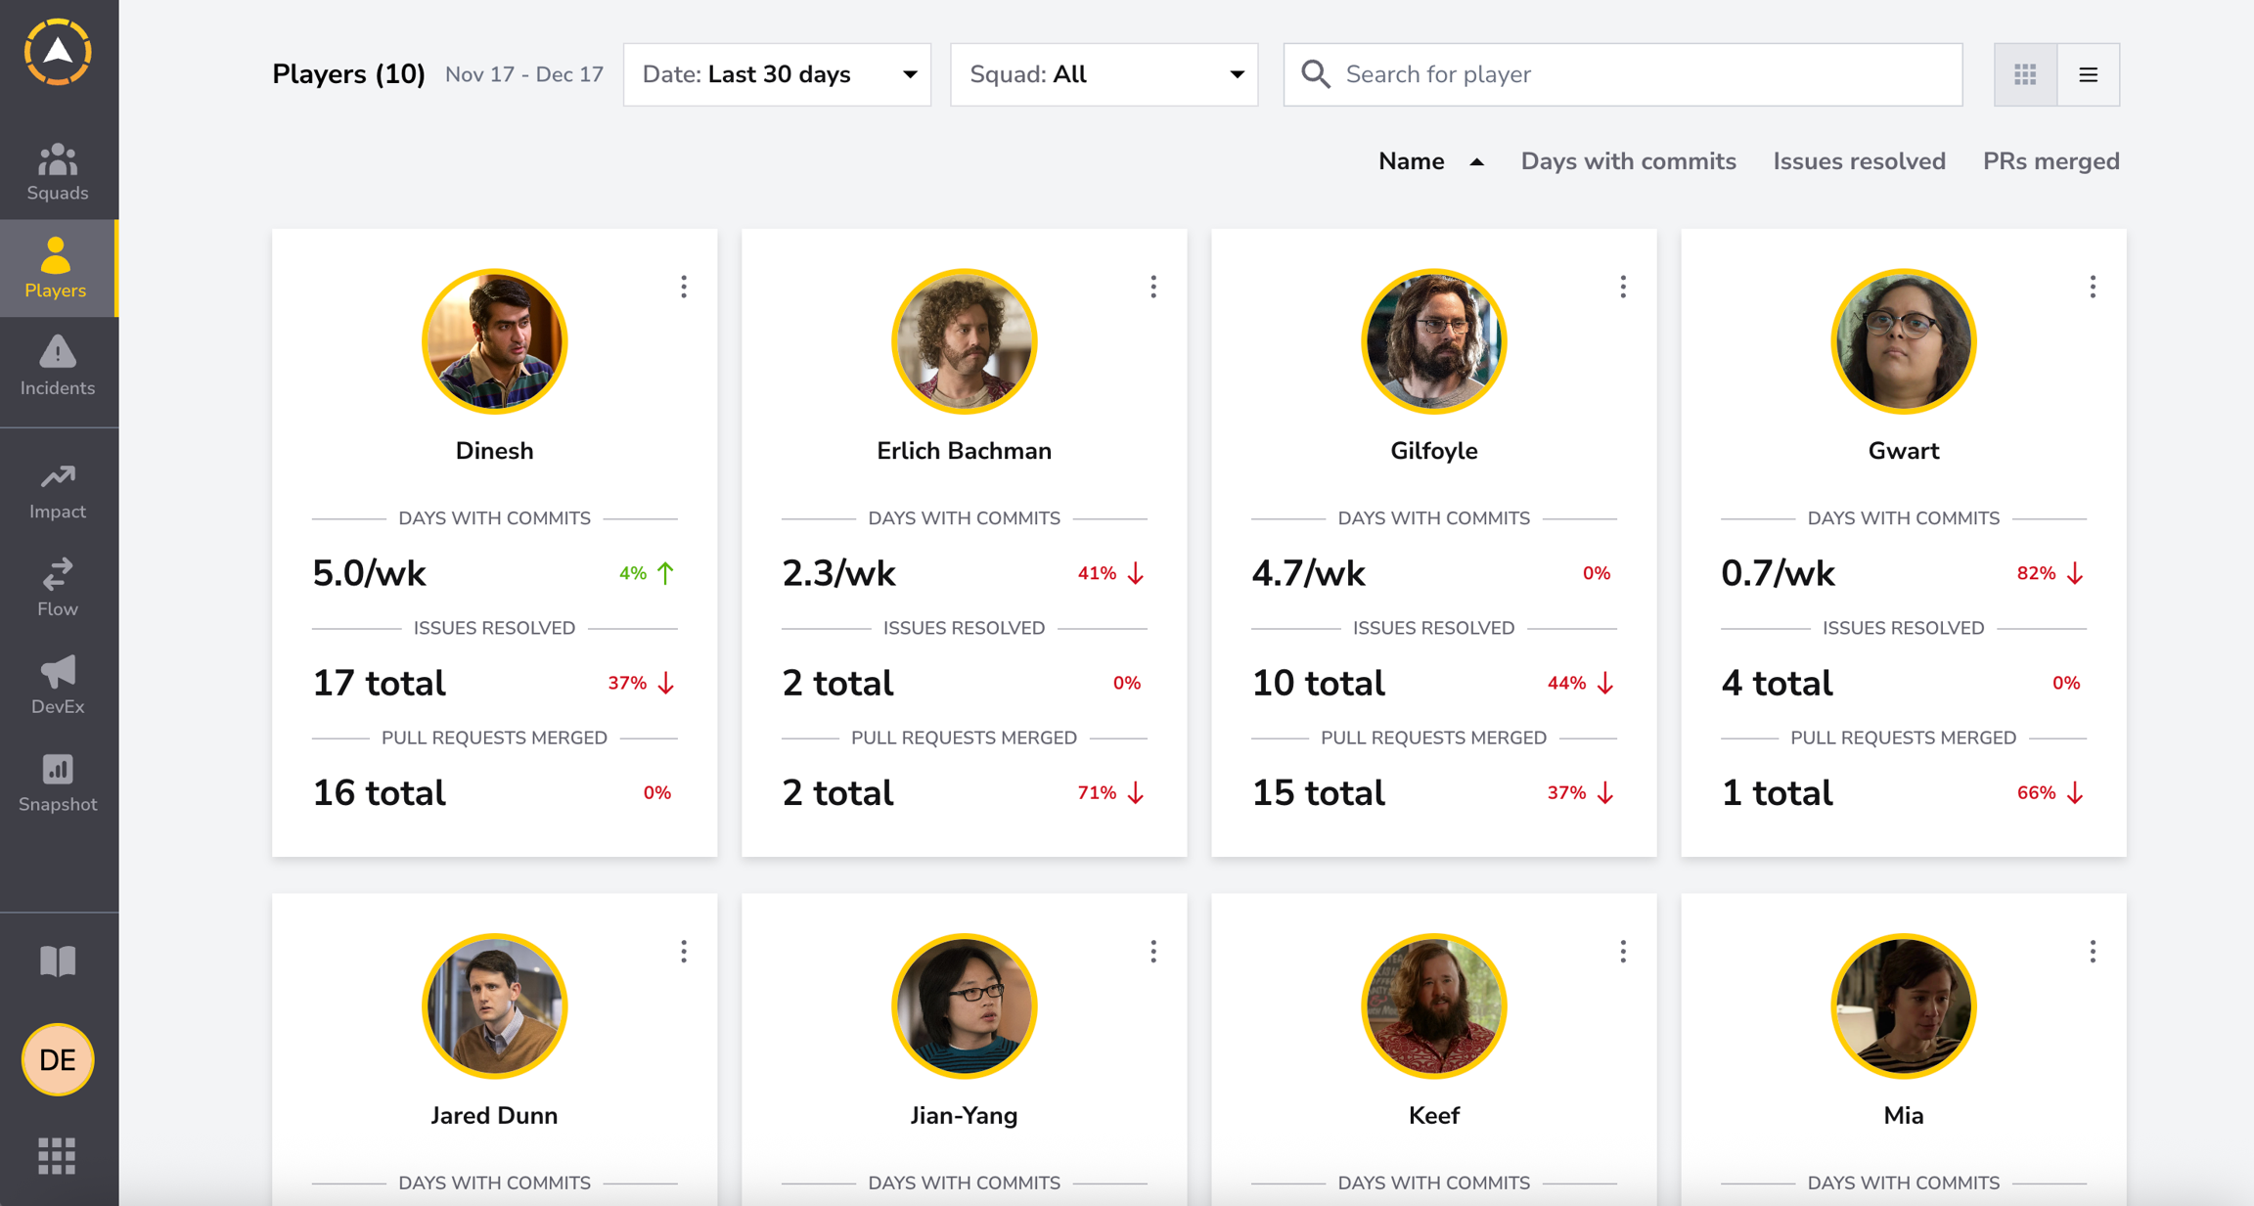This screenshot has width=2254, height=1206.
Task: Click the search magnifier icon
Action: pyautogui.click(x=1316, y=74)
